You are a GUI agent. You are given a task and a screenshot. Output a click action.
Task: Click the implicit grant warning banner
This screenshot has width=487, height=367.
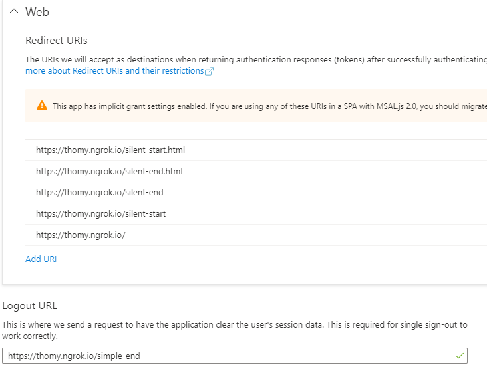256,106
